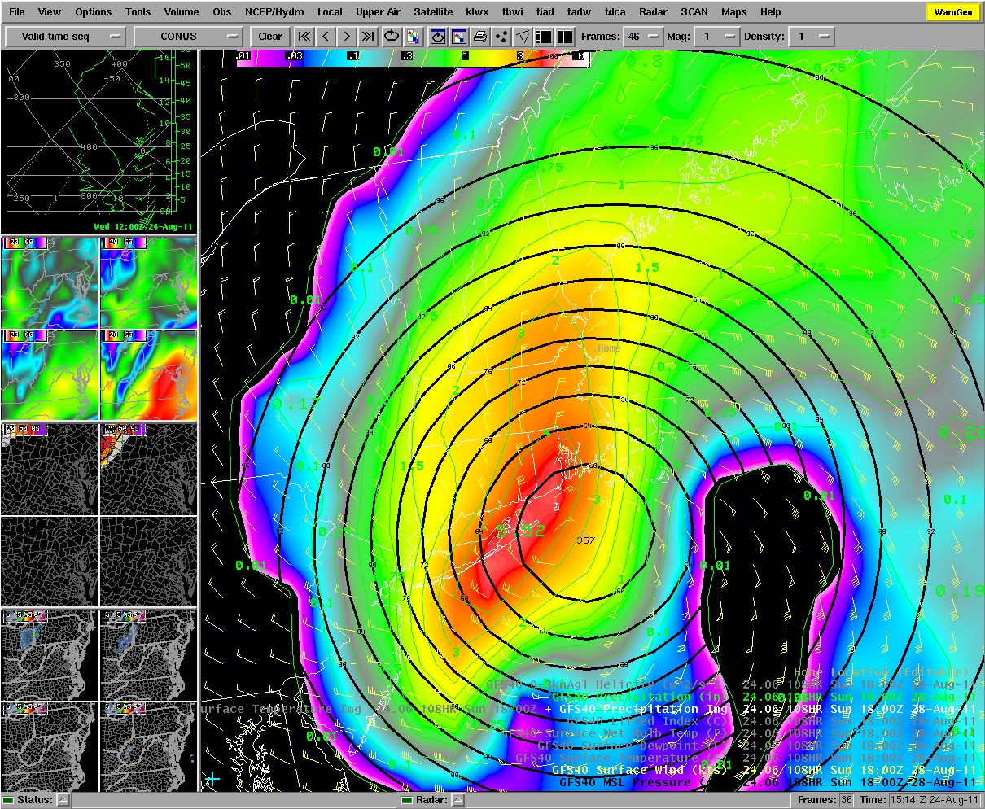Clear the display with Clear button
The width and height of the screenshot is (985, 809).
coord(270,37)
